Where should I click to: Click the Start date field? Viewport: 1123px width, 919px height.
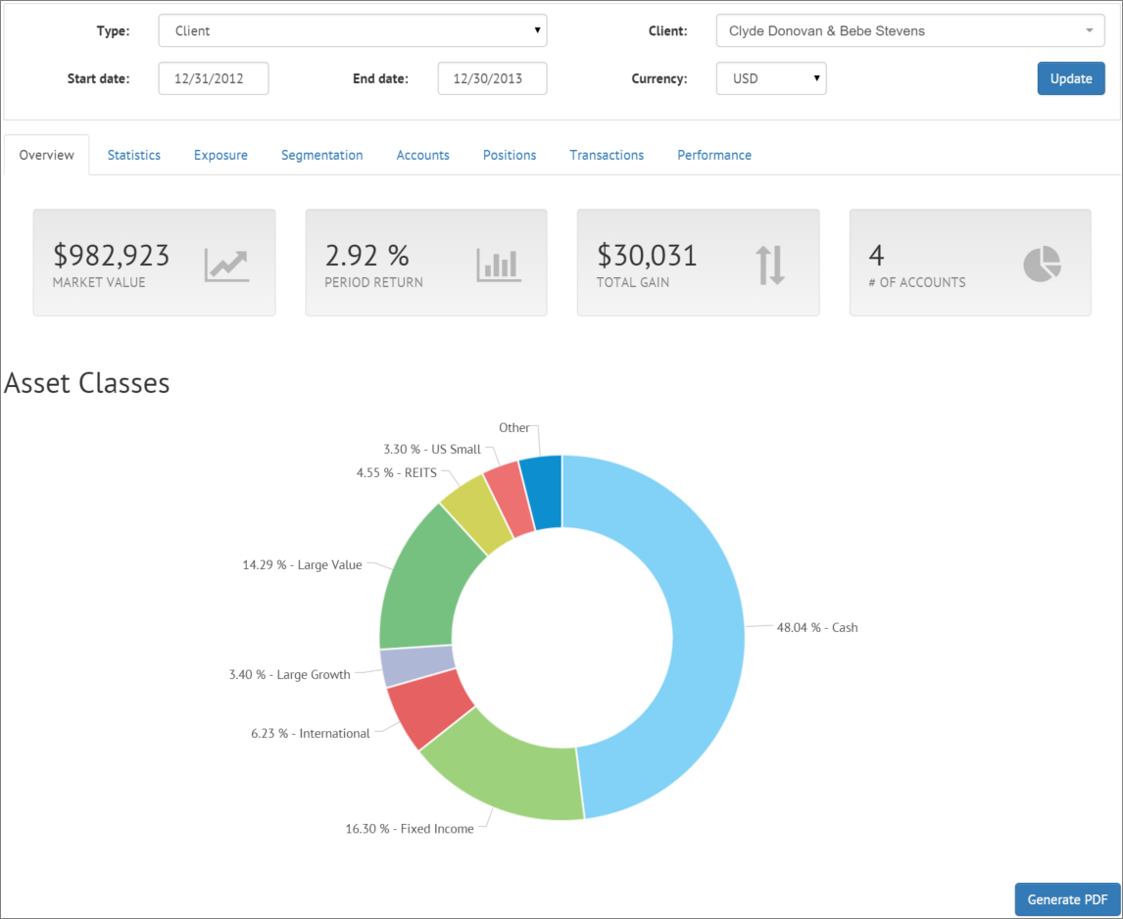pos(214,78)
